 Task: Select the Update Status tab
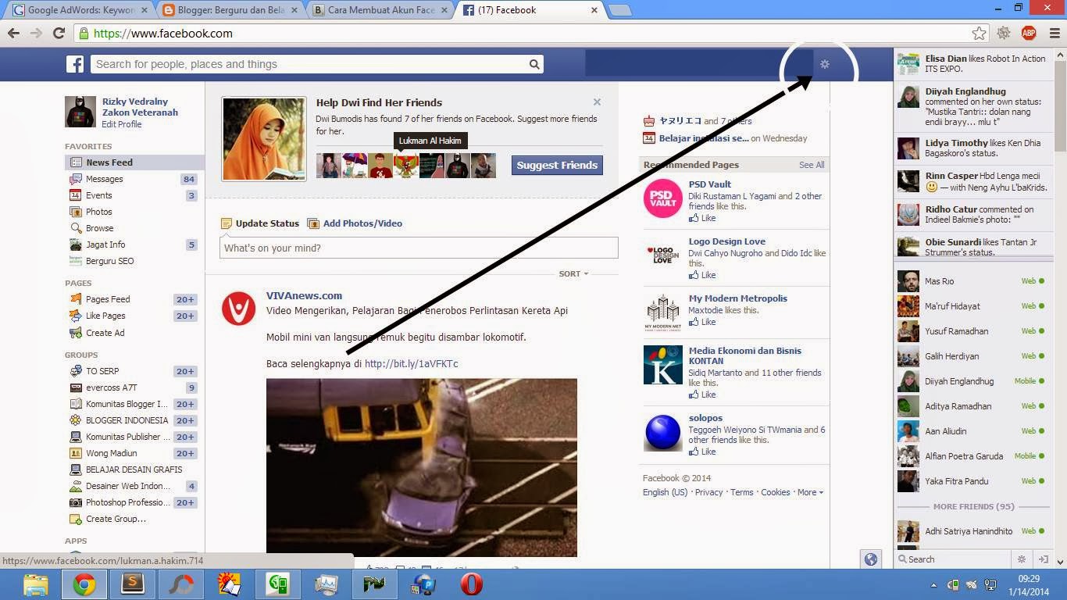(x=260, y=223)
